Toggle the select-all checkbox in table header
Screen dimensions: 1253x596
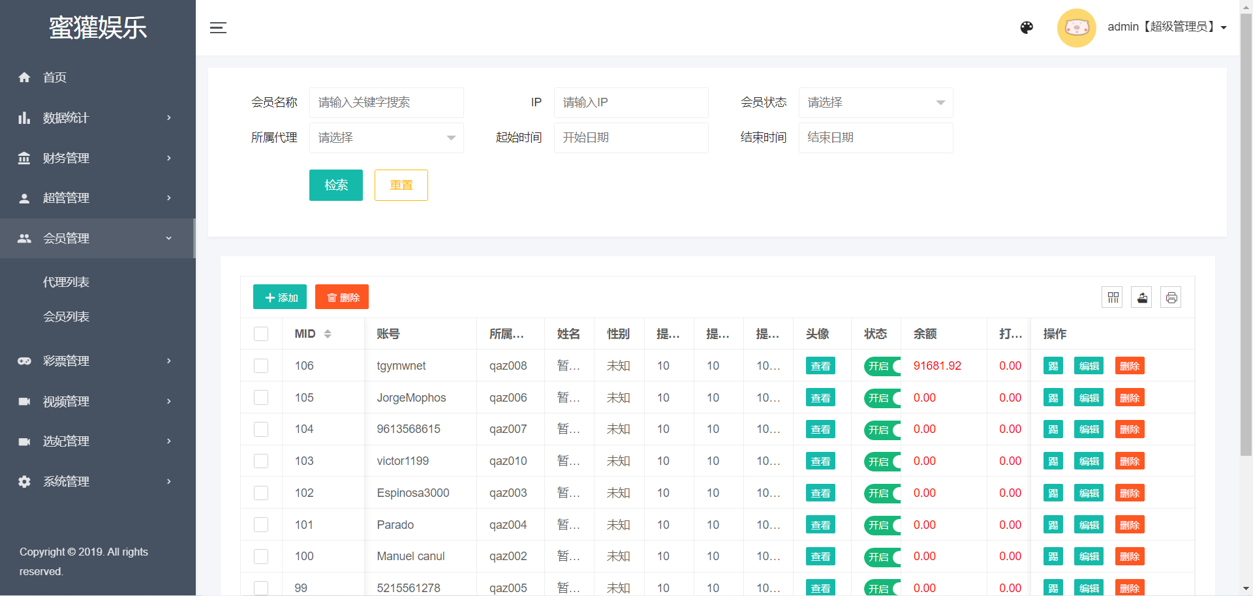[261, 334]
